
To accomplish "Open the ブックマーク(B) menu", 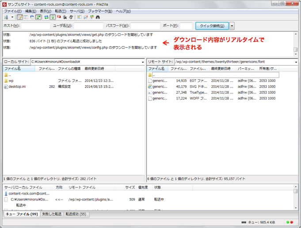I will tap(100, 11).
